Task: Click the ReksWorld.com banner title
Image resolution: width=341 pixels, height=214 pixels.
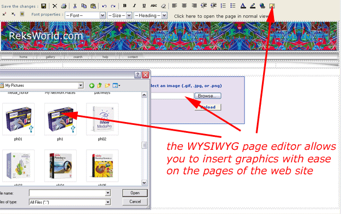Action: pyautogui.click(x=46, y=36)
